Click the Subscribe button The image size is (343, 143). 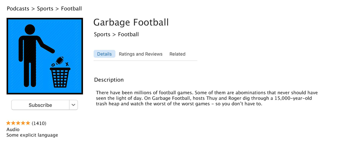point(40,105)
